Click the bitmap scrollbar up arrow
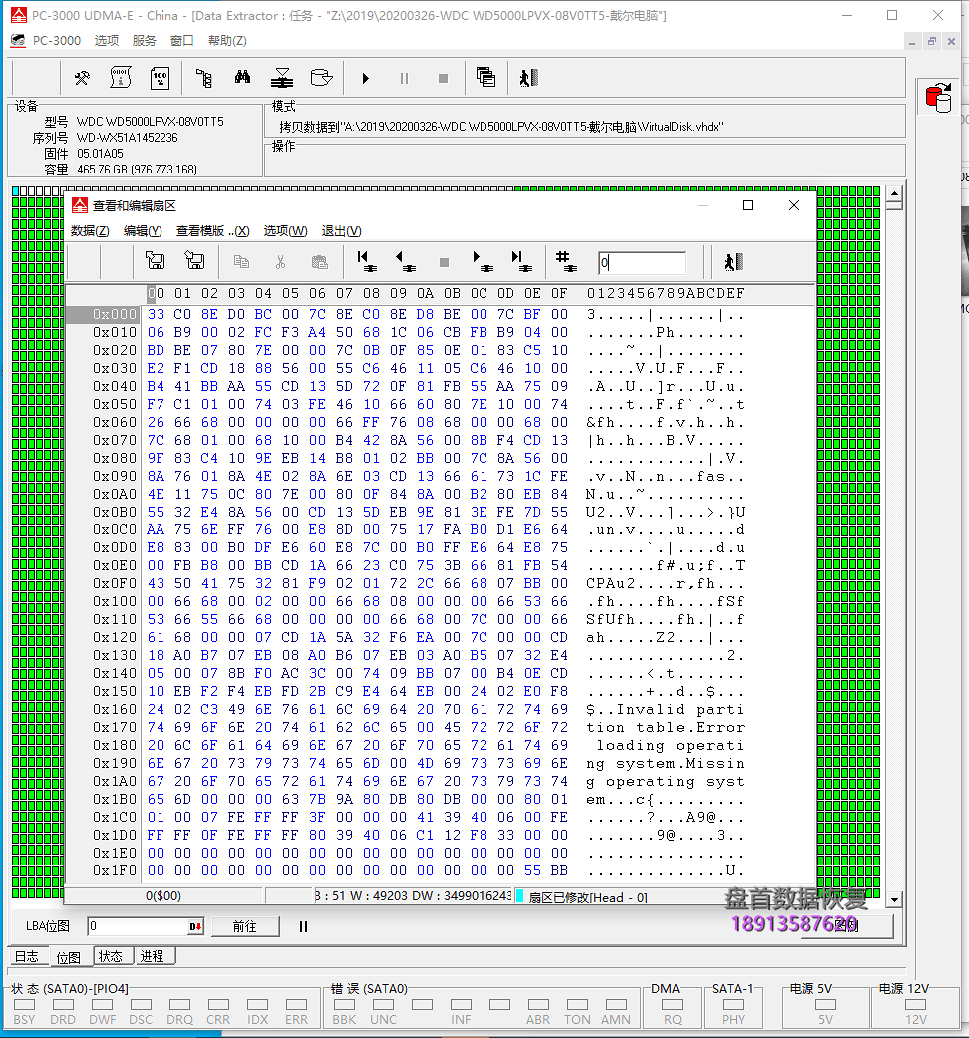The width and height of the screenshot is (969, 1038). coord(895,194)
